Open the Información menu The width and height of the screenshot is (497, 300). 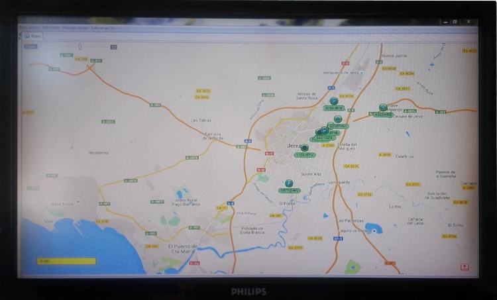[103, 28]
